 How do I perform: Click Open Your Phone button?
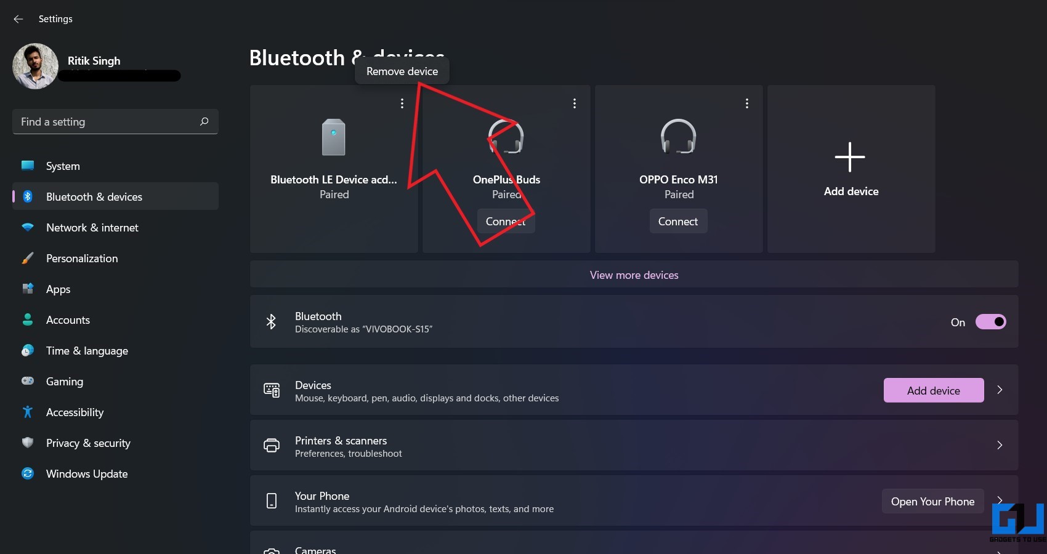pos(933,502)
